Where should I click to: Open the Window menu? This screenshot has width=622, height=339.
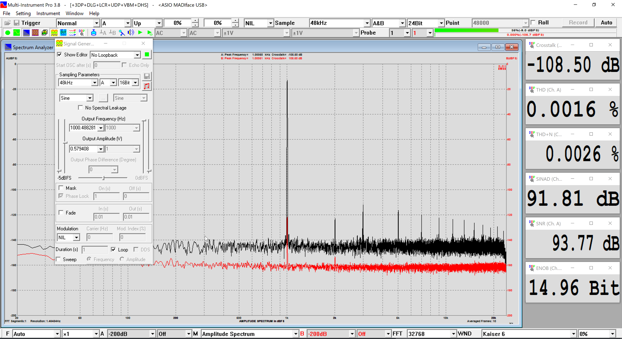(74, 13)
